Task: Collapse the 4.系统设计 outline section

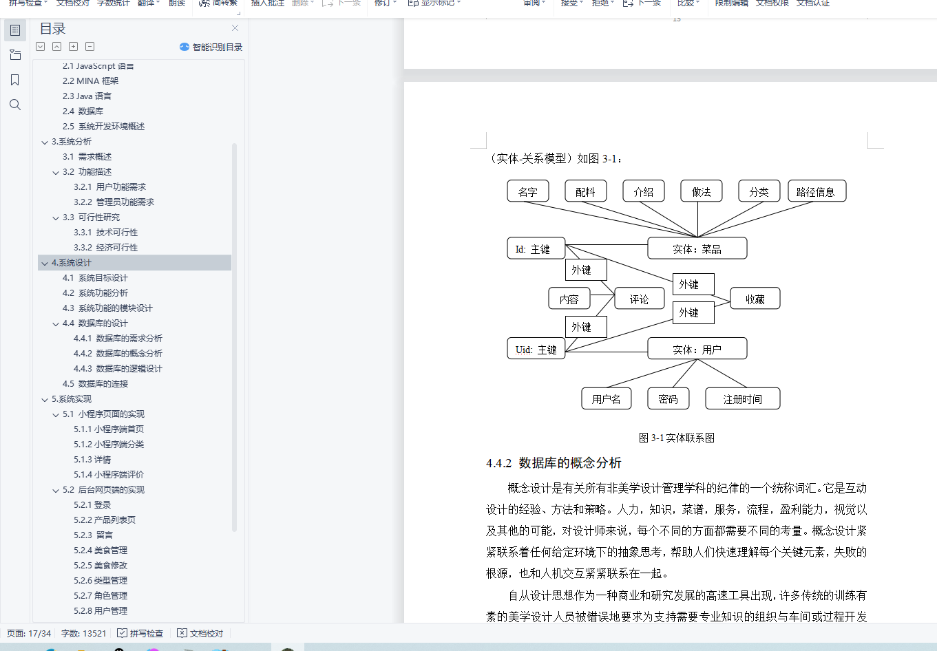Action: (45, 264)
